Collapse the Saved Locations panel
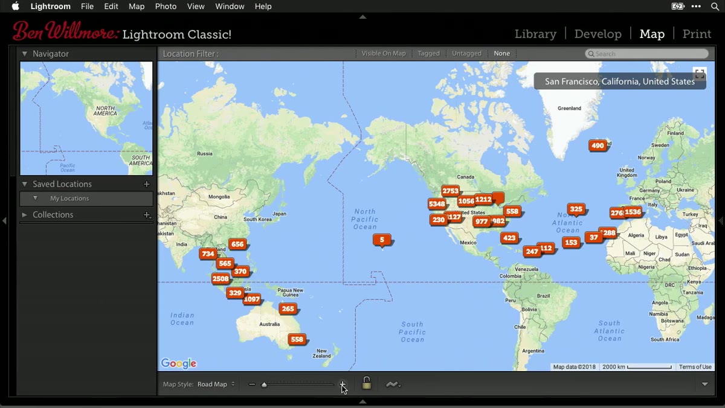Viewport: 725px width, 408px height. click(25, 184)
